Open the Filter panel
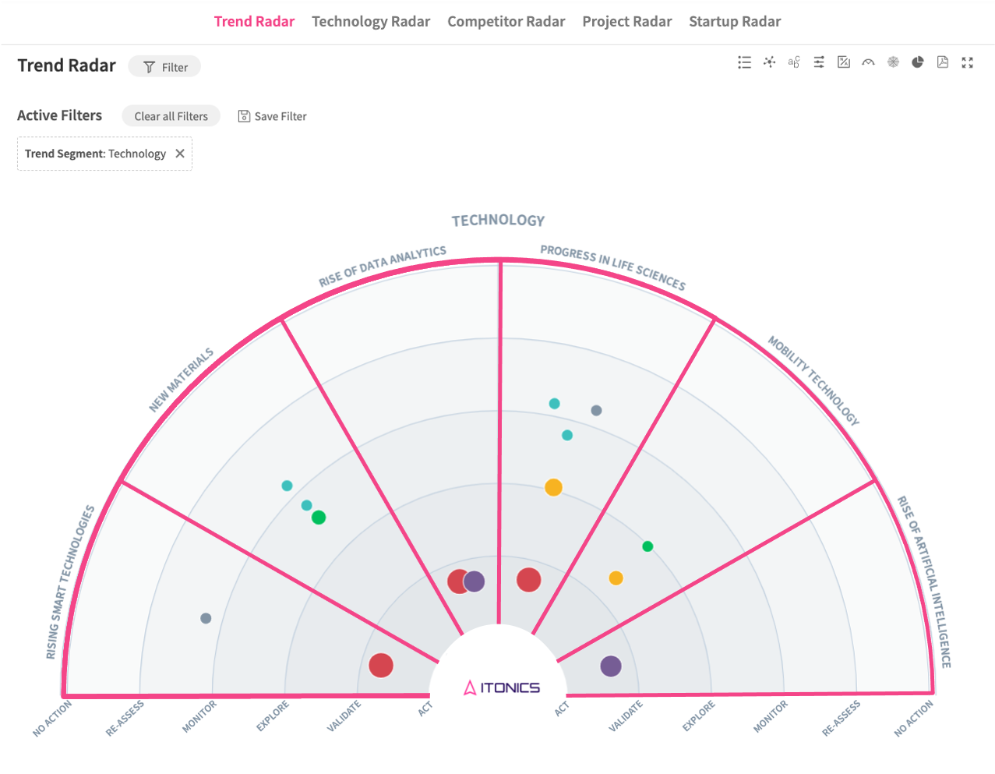The image size is (995, 774). 164,67
